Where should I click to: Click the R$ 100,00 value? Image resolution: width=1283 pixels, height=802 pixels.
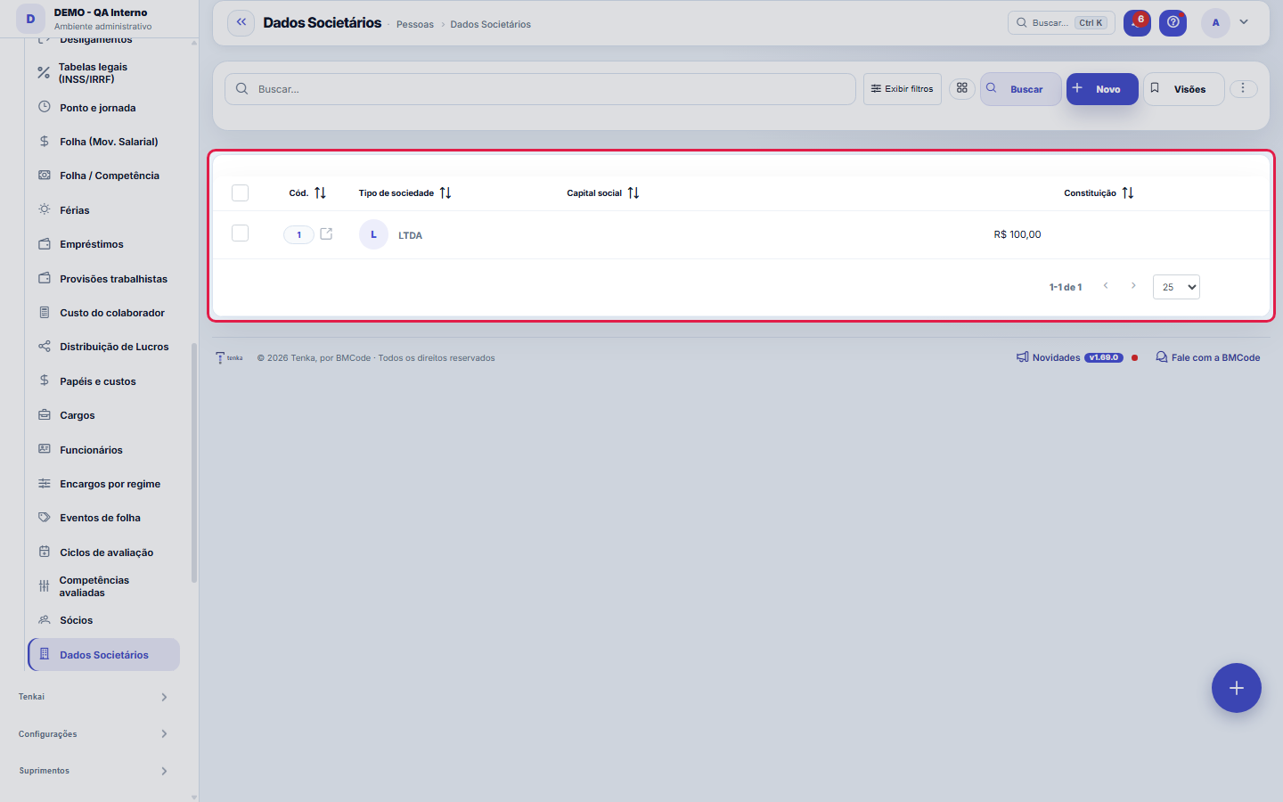[x=1017, y=234]
